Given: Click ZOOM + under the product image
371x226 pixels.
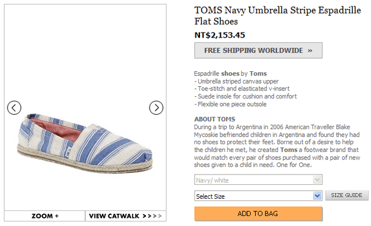Looking at the screenshot, I should (x=45, y=216).
